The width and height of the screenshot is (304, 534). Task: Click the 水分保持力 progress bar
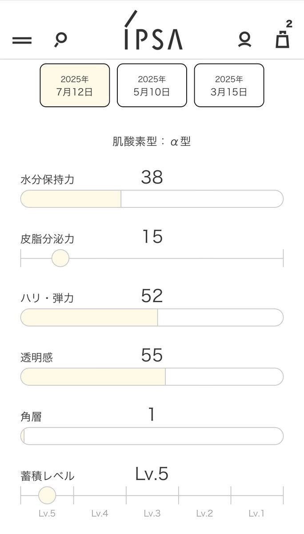pos(152,199)
